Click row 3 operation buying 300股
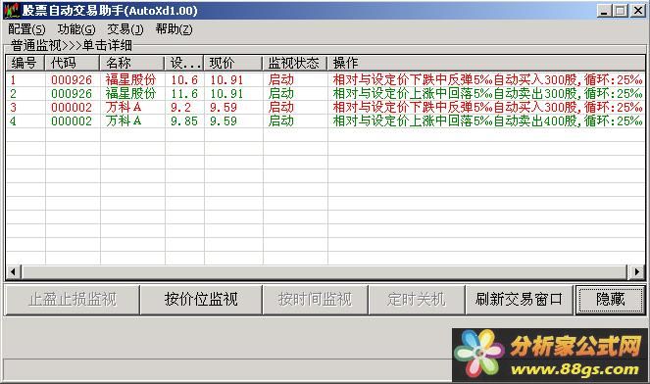Image resolution: width=650 pixels, height=384 pixels. point(487,108)
